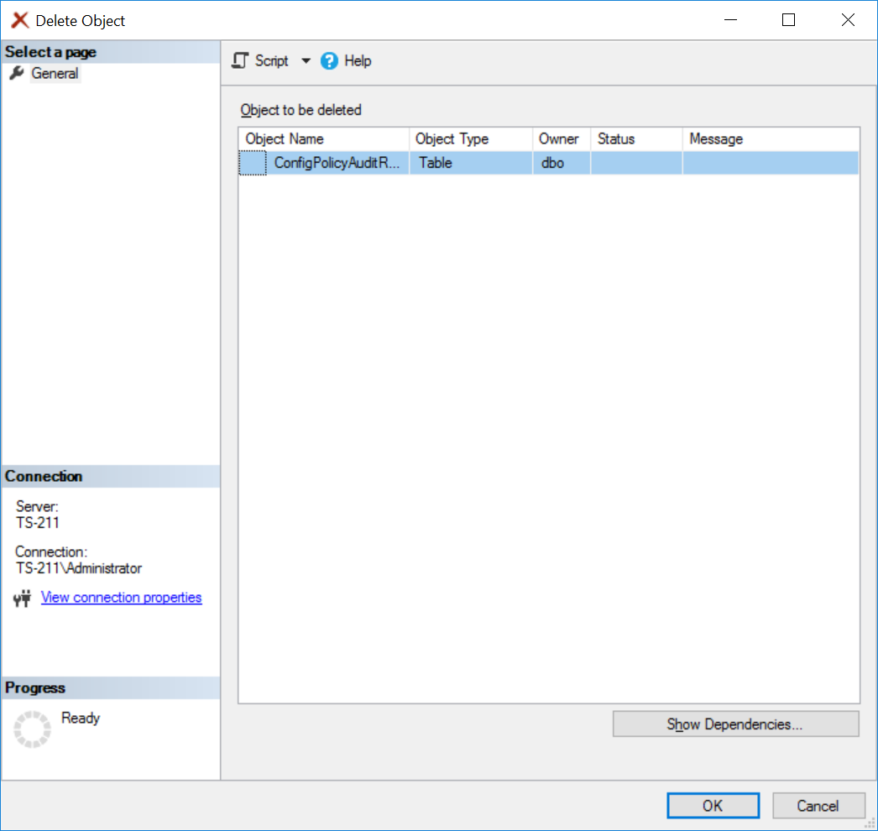878x831 pixels.
Task: Click the Help label in the toolbar
Action: pos(357,60)
